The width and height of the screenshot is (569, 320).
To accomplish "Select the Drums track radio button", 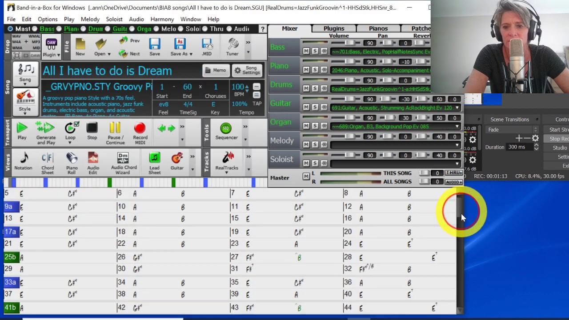I will pos(83,29).
